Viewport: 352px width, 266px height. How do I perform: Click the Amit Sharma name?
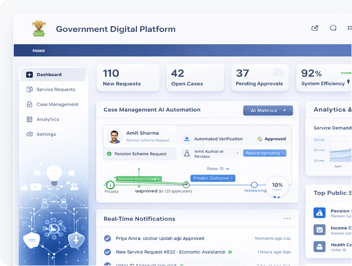(x=142, y=133)
